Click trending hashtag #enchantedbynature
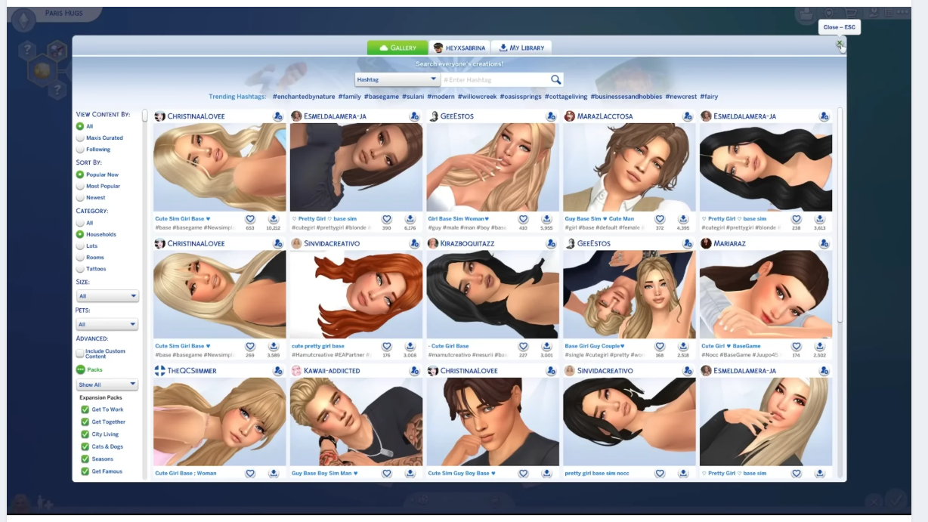The image size is (928, 522). pyautogui.click(x=303, y=97)
